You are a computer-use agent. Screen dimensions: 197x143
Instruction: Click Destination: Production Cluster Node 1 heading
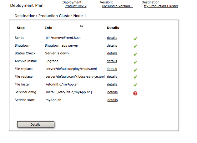click(50, 16)
